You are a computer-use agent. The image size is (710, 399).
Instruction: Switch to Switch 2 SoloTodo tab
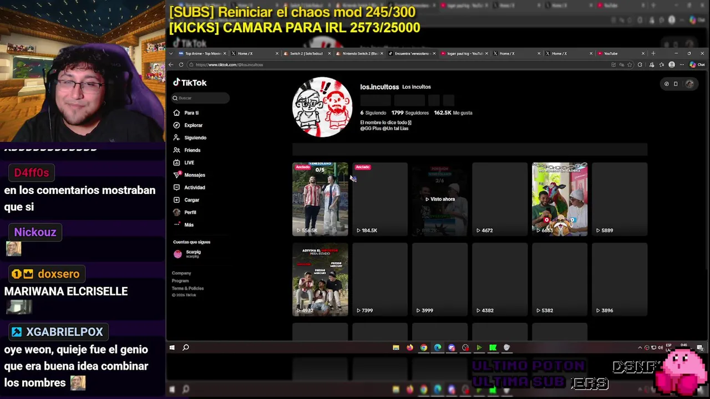(307, 53)
